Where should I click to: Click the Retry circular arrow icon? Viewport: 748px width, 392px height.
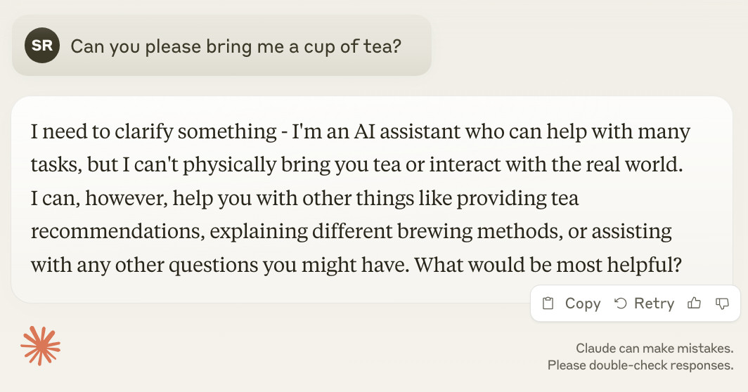pyautogui.click(x=621, y=303)
